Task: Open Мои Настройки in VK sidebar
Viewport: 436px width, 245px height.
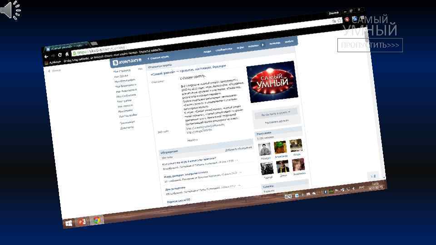Action: 128,116
